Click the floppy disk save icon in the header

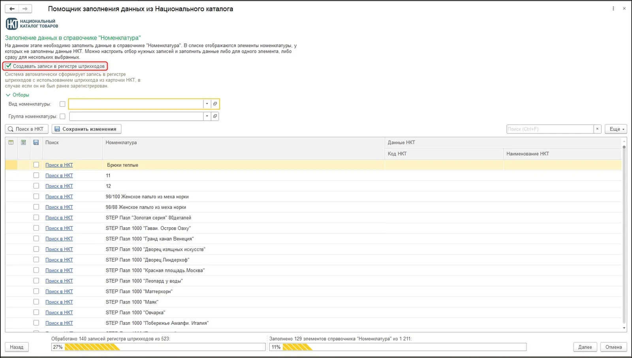tap(36, 142)
